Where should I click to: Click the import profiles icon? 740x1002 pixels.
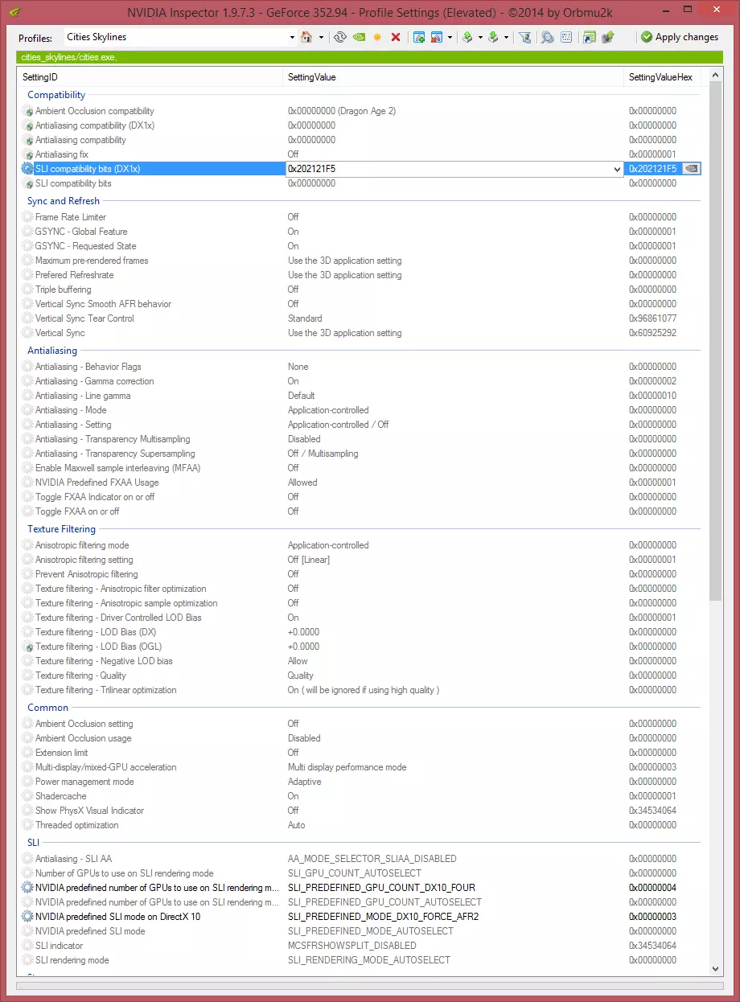pos(493,37)
